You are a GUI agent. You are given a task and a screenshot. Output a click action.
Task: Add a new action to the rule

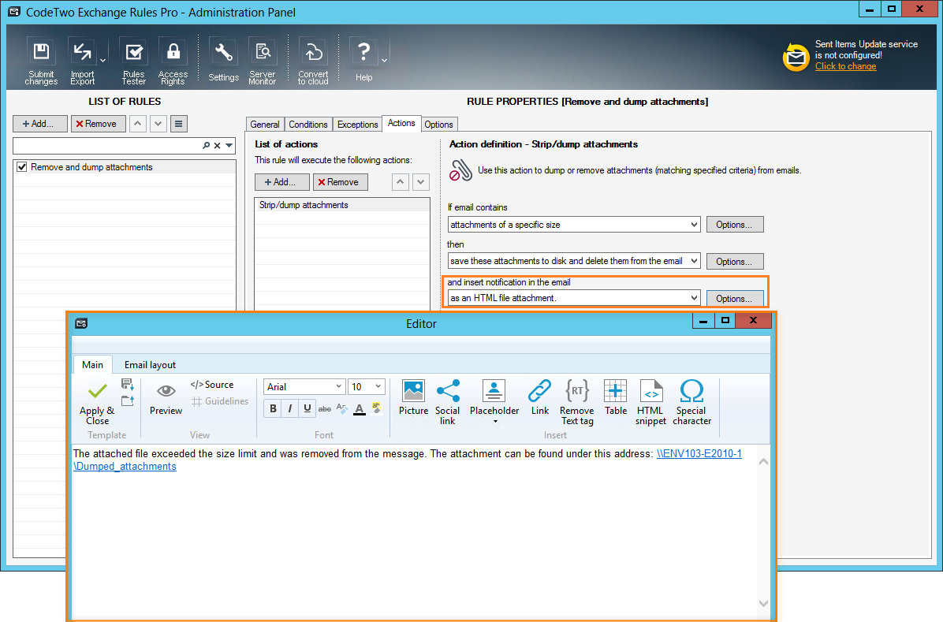(x=282, y=182)
